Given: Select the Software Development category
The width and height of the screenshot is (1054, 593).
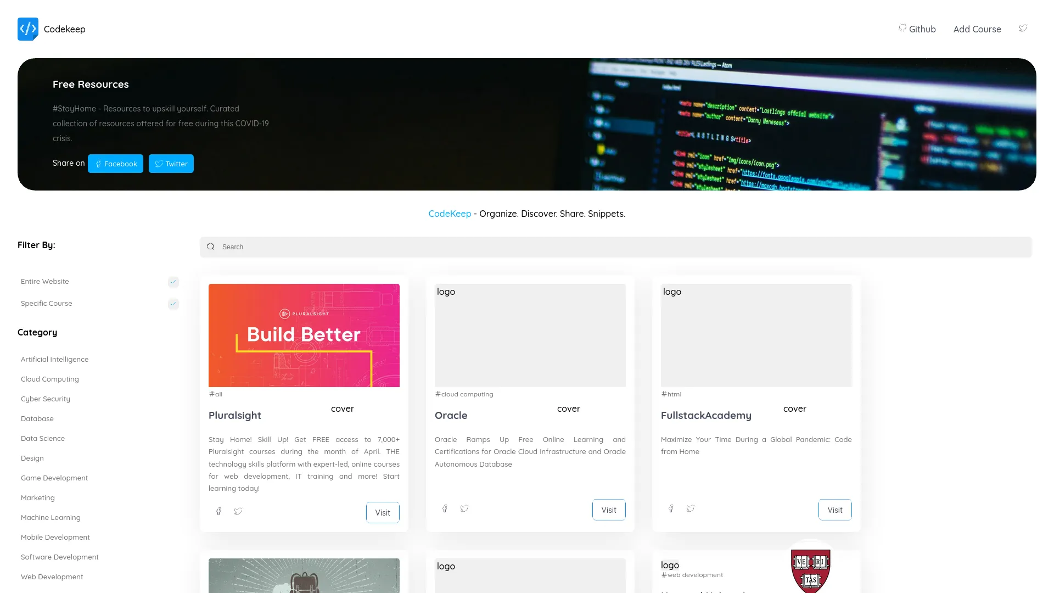Looking at the screenshot, I should tap(60, 557).
